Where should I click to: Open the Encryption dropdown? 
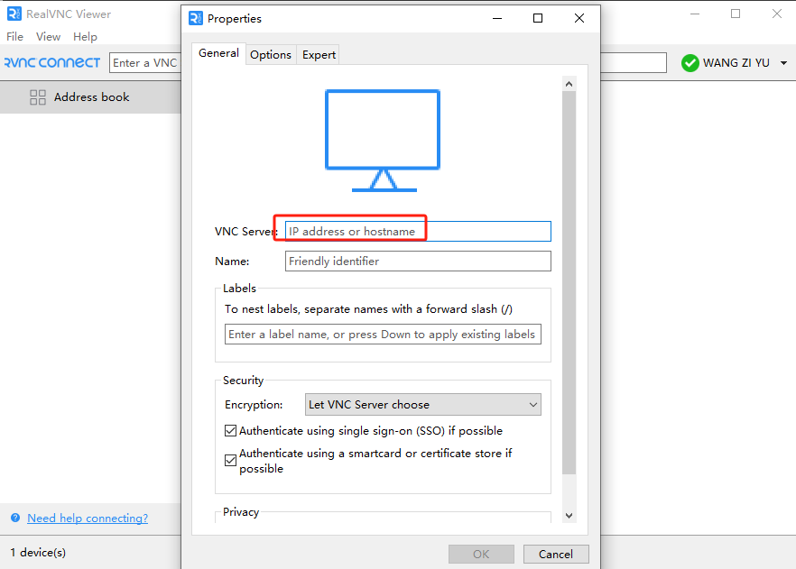423,405
